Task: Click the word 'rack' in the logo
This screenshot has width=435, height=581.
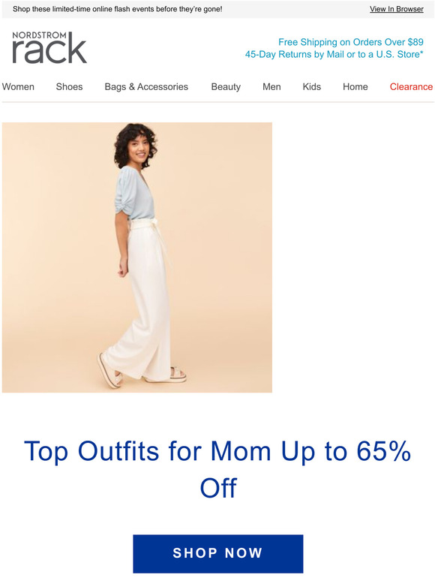Action: pos(49,51)
